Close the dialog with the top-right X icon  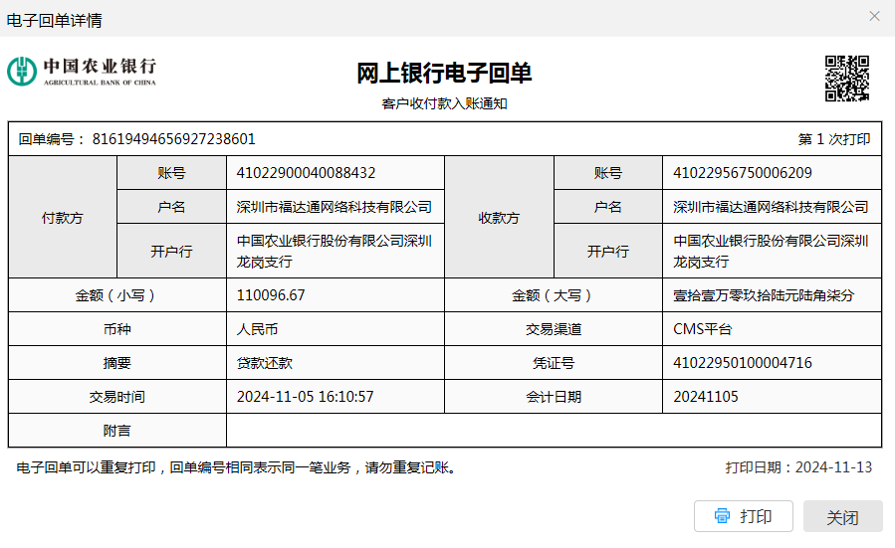pos(874,17)
